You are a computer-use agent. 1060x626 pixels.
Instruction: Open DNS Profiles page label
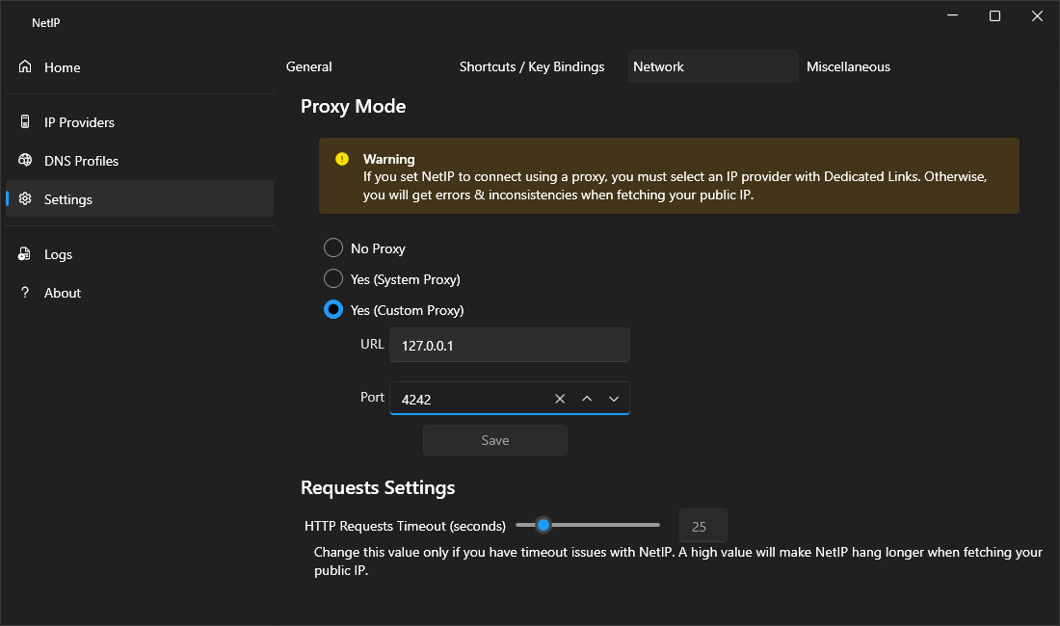[81, 161]
